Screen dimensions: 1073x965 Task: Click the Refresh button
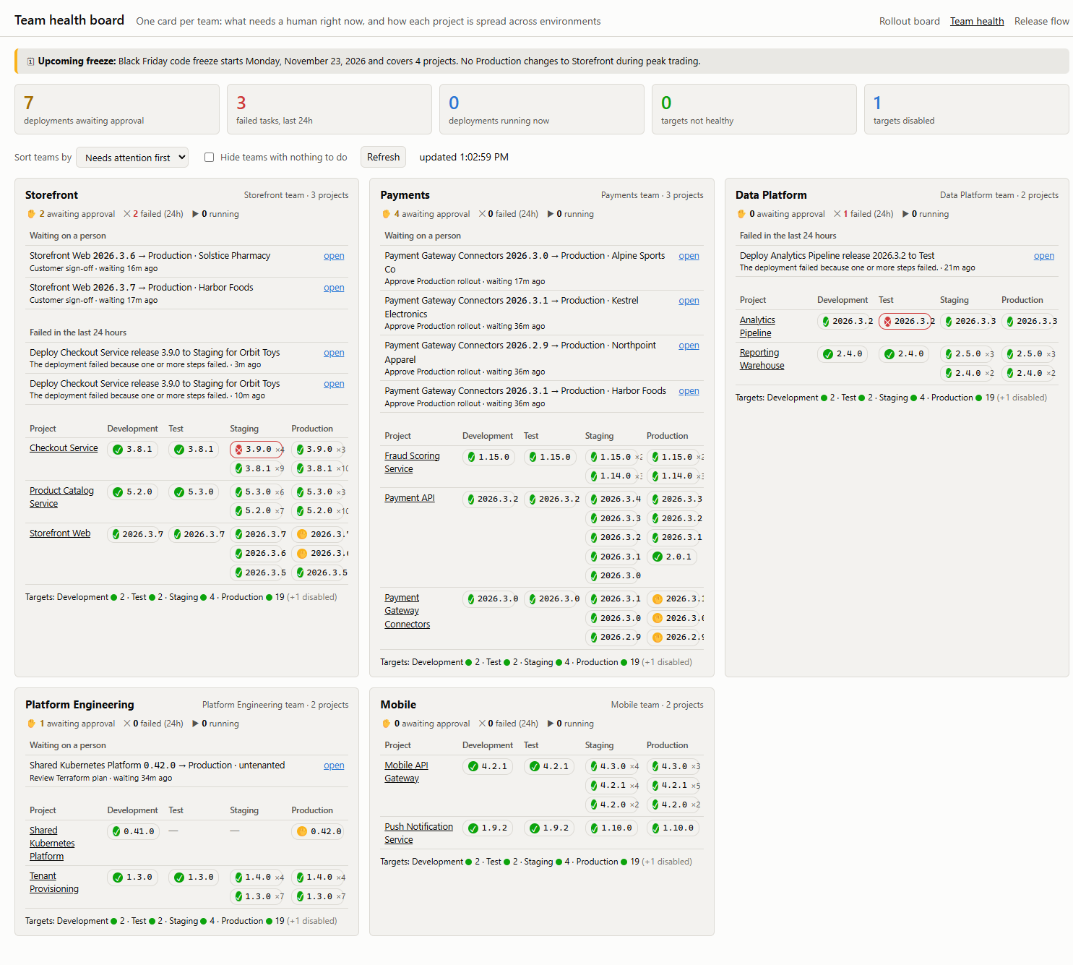pyautogui.click(x=383, y=158)
